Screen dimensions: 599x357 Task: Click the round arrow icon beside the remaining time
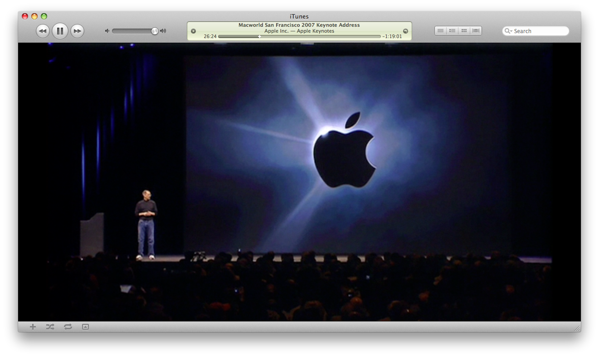coord(405,31)
